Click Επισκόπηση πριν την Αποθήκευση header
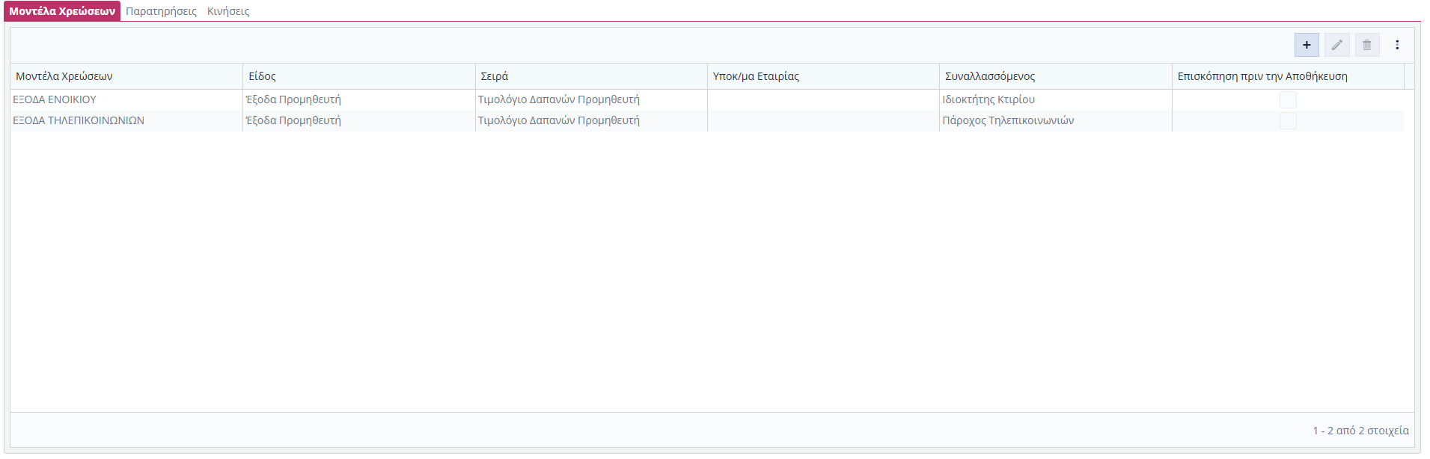The width and height of the screenshot is (1430, 459). point(1262,76)
